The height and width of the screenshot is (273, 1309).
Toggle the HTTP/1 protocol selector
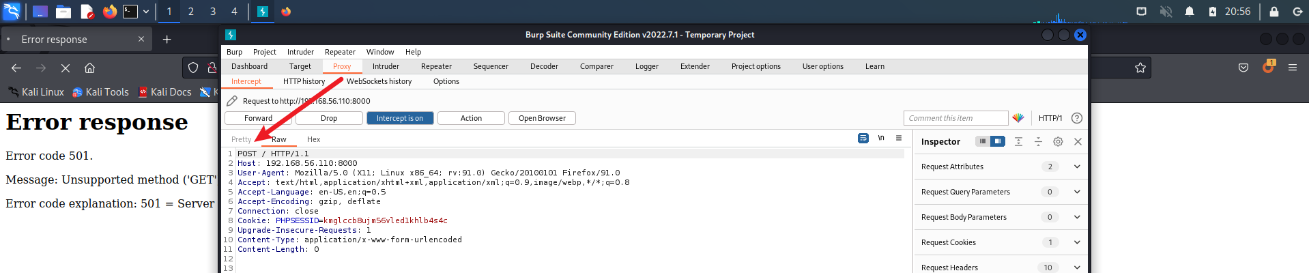tap(1050, 118)
